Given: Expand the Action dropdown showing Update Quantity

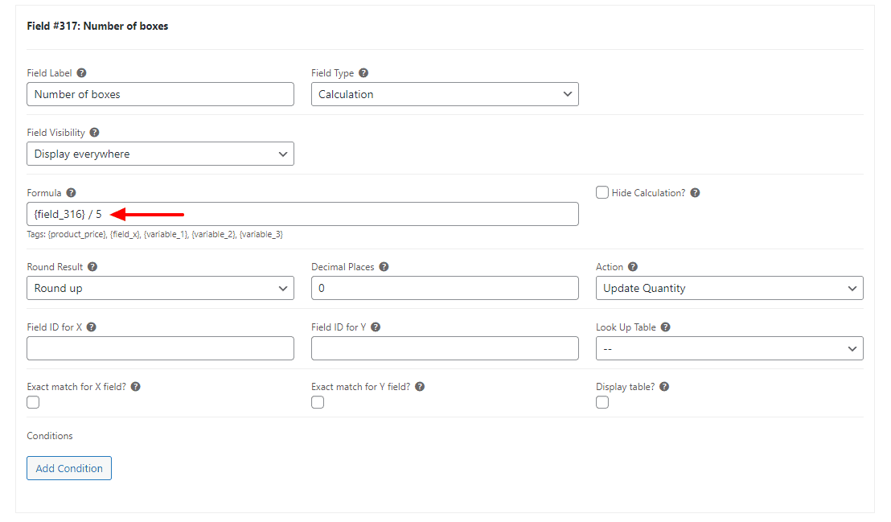Looking at the screenshot, I should (729, 288).
